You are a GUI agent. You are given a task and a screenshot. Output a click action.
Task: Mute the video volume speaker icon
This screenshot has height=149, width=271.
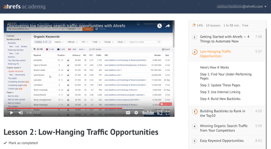(21, 113)
